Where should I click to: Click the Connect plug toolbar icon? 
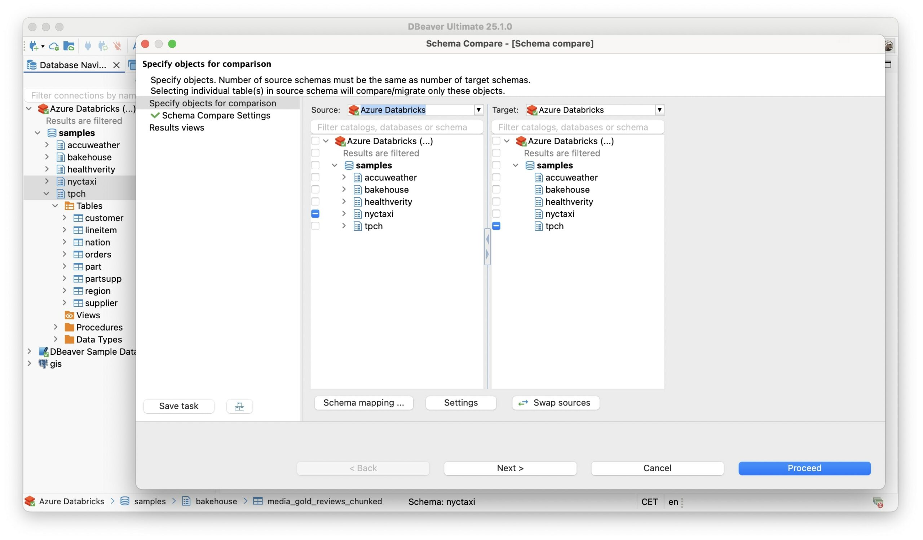[88, 46]
